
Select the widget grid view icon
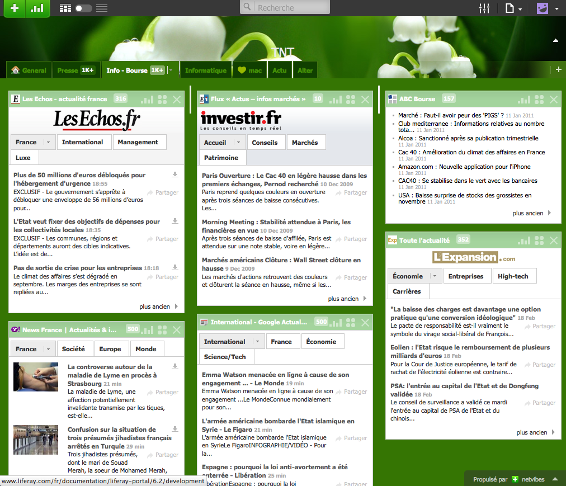[x=65, y=8]
